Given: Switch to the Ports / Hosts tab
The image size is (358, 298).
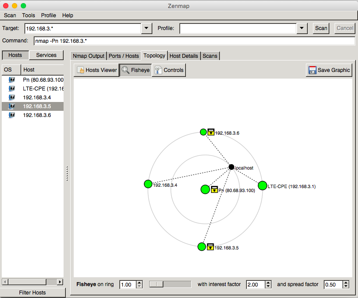Looking at the screenshot, I should [124, 56].
